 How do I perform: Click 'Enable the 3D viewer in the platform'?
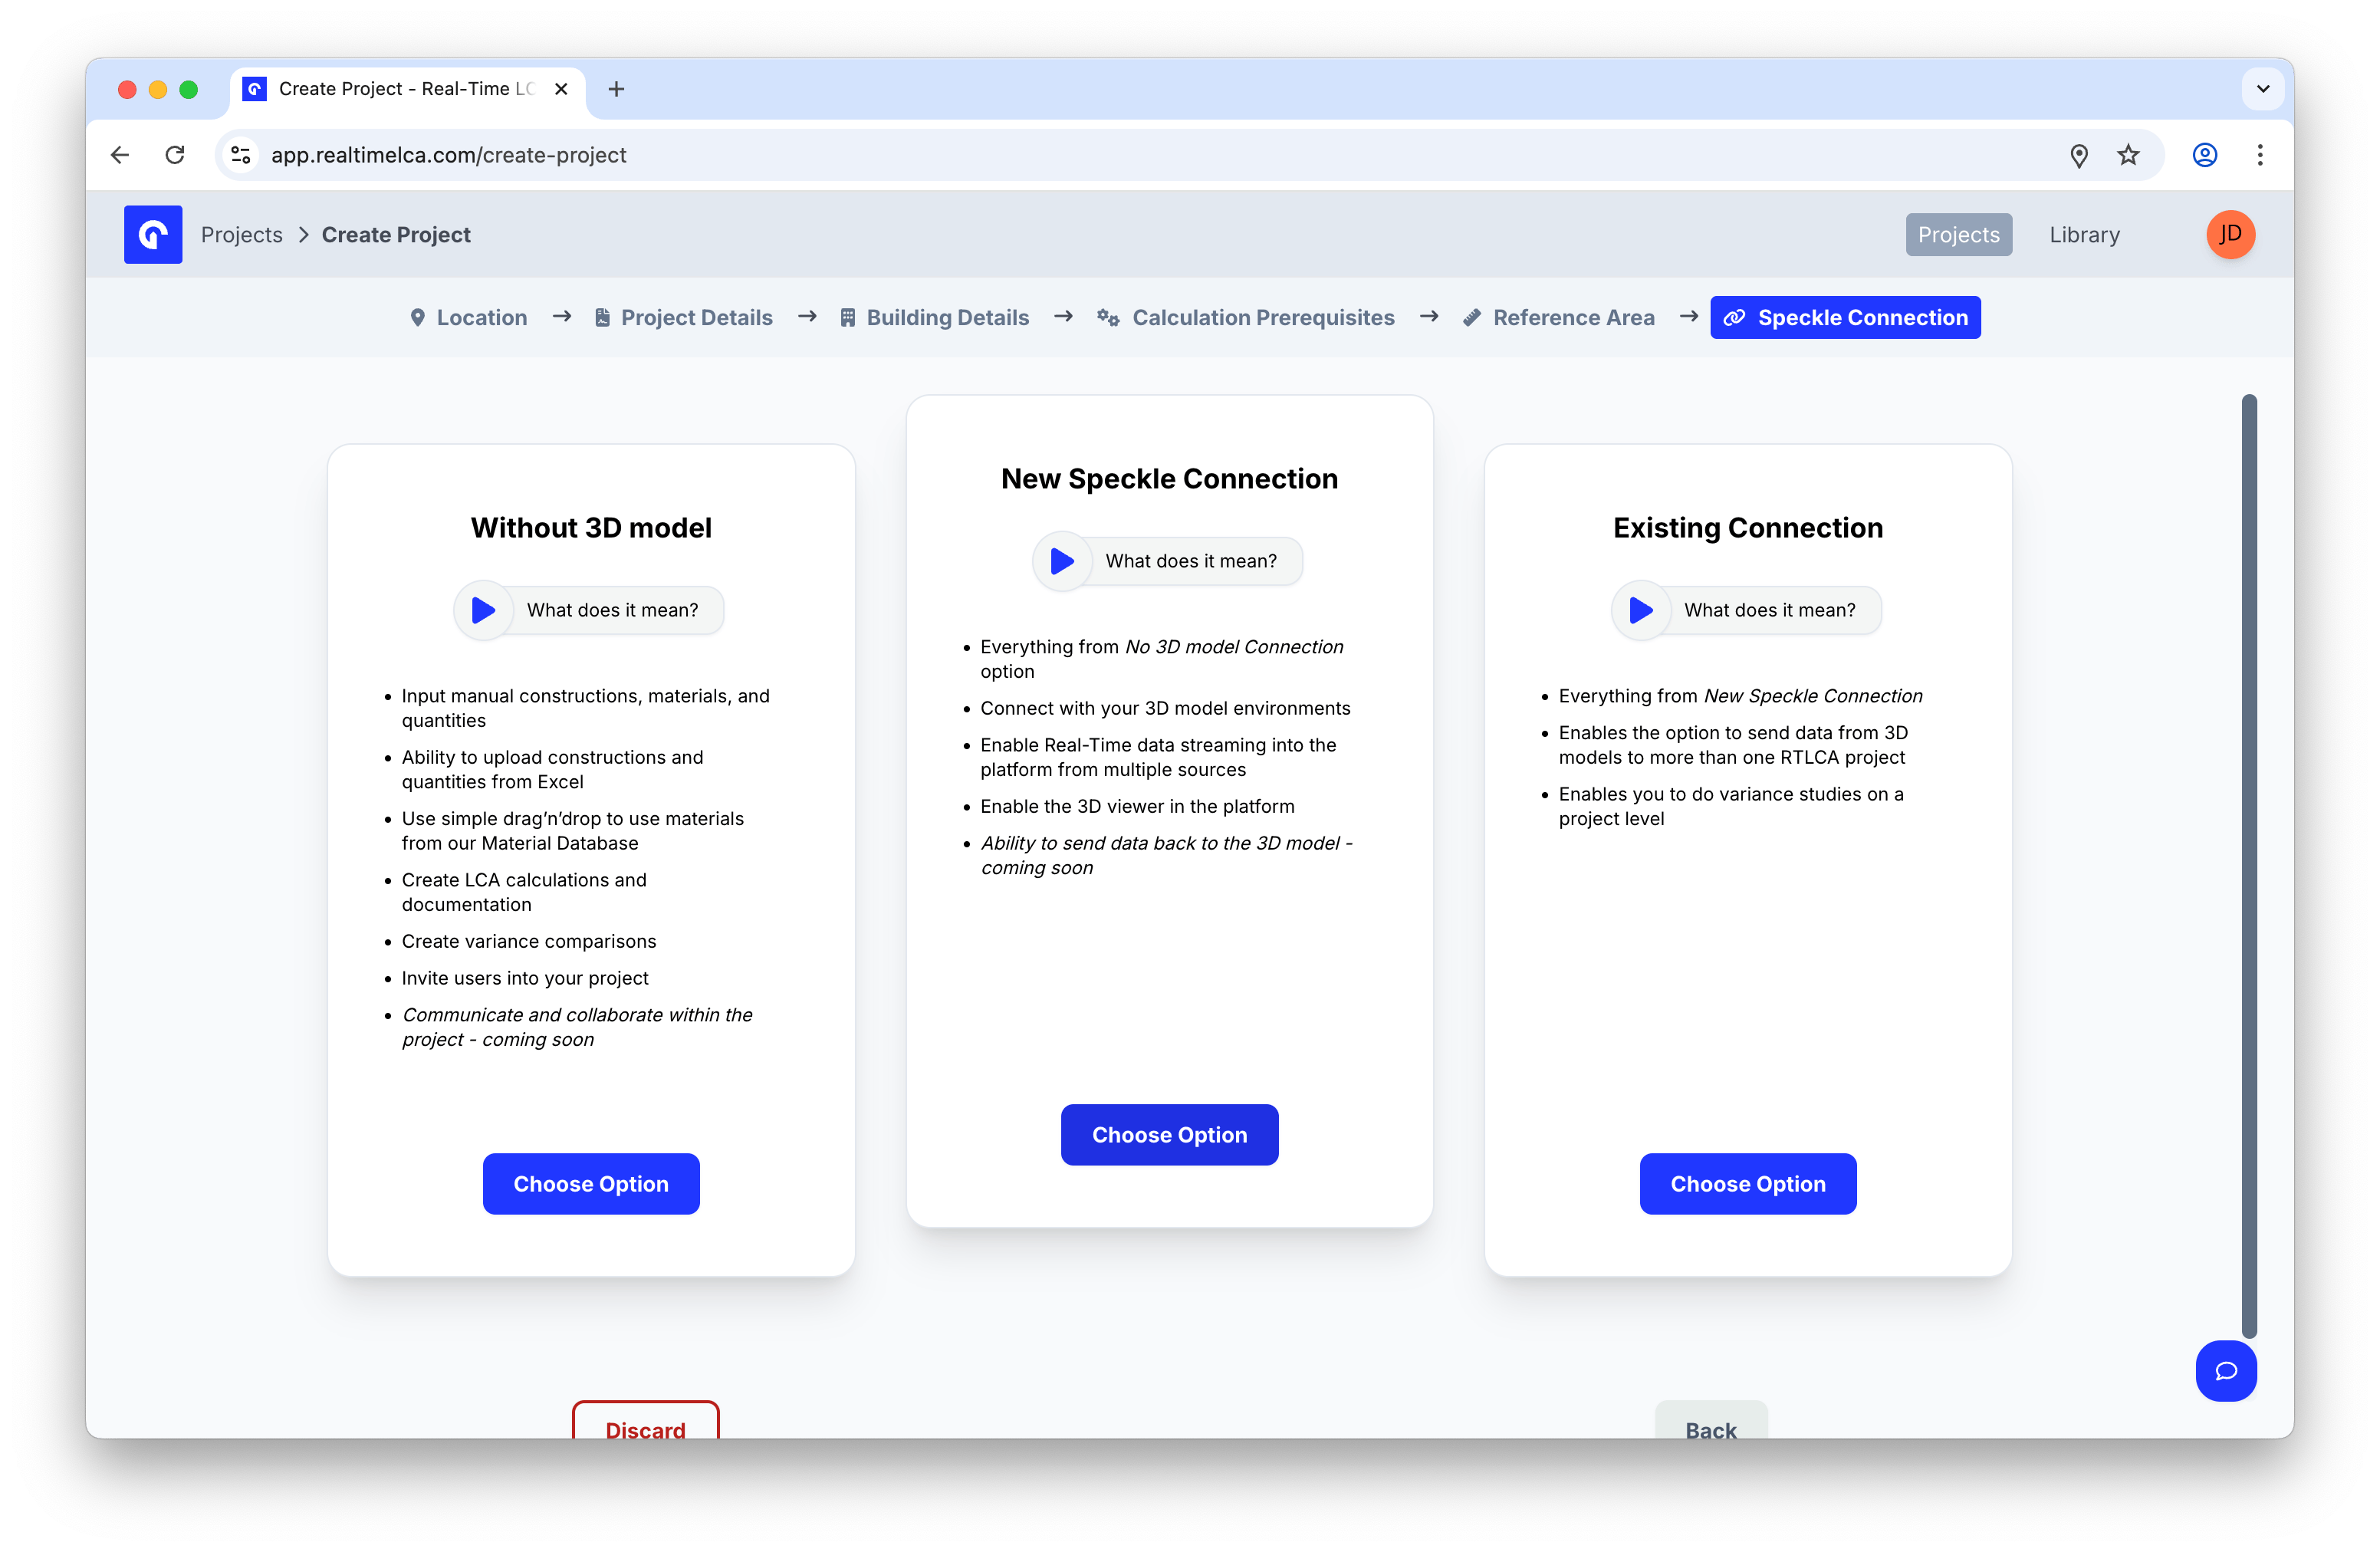coord(1137,806)
